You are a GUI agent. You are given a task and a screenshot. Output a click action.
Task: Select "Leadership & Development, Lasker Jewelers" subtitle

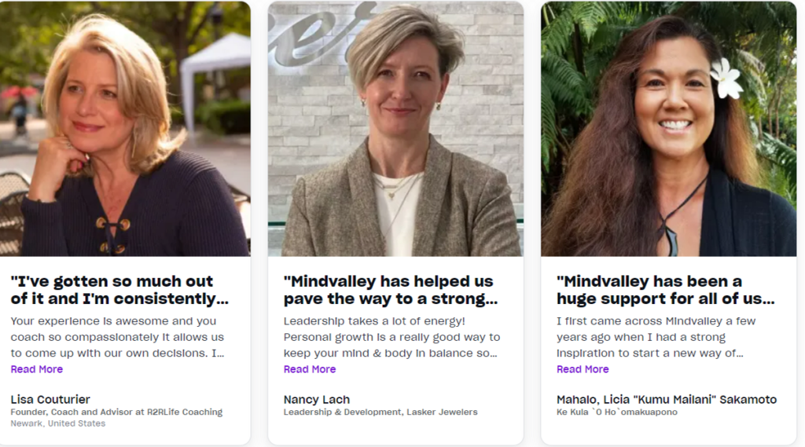click(x=380, y=412)
